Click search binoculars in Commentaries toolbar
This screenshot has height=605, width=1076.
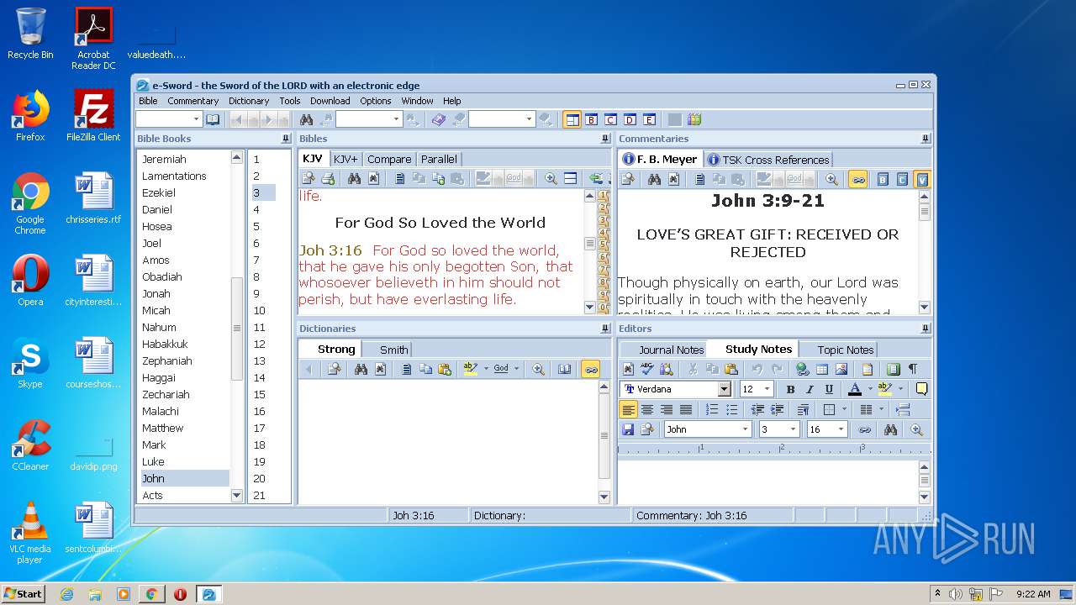tap(654, 179)
